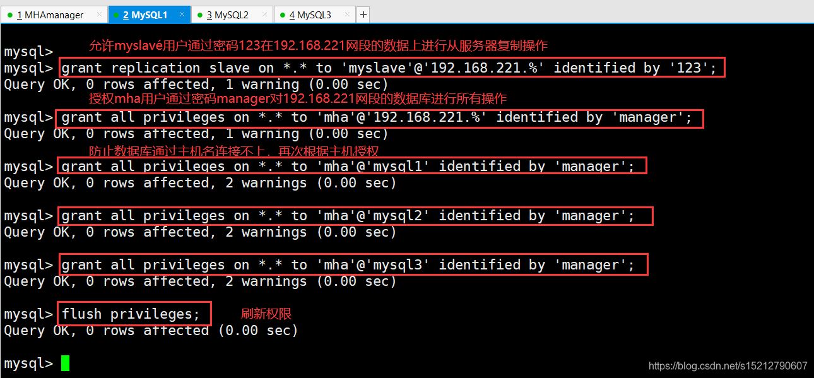Click the blinking green terminal cursor
The image size is (814, 378).
coord(64,363)
